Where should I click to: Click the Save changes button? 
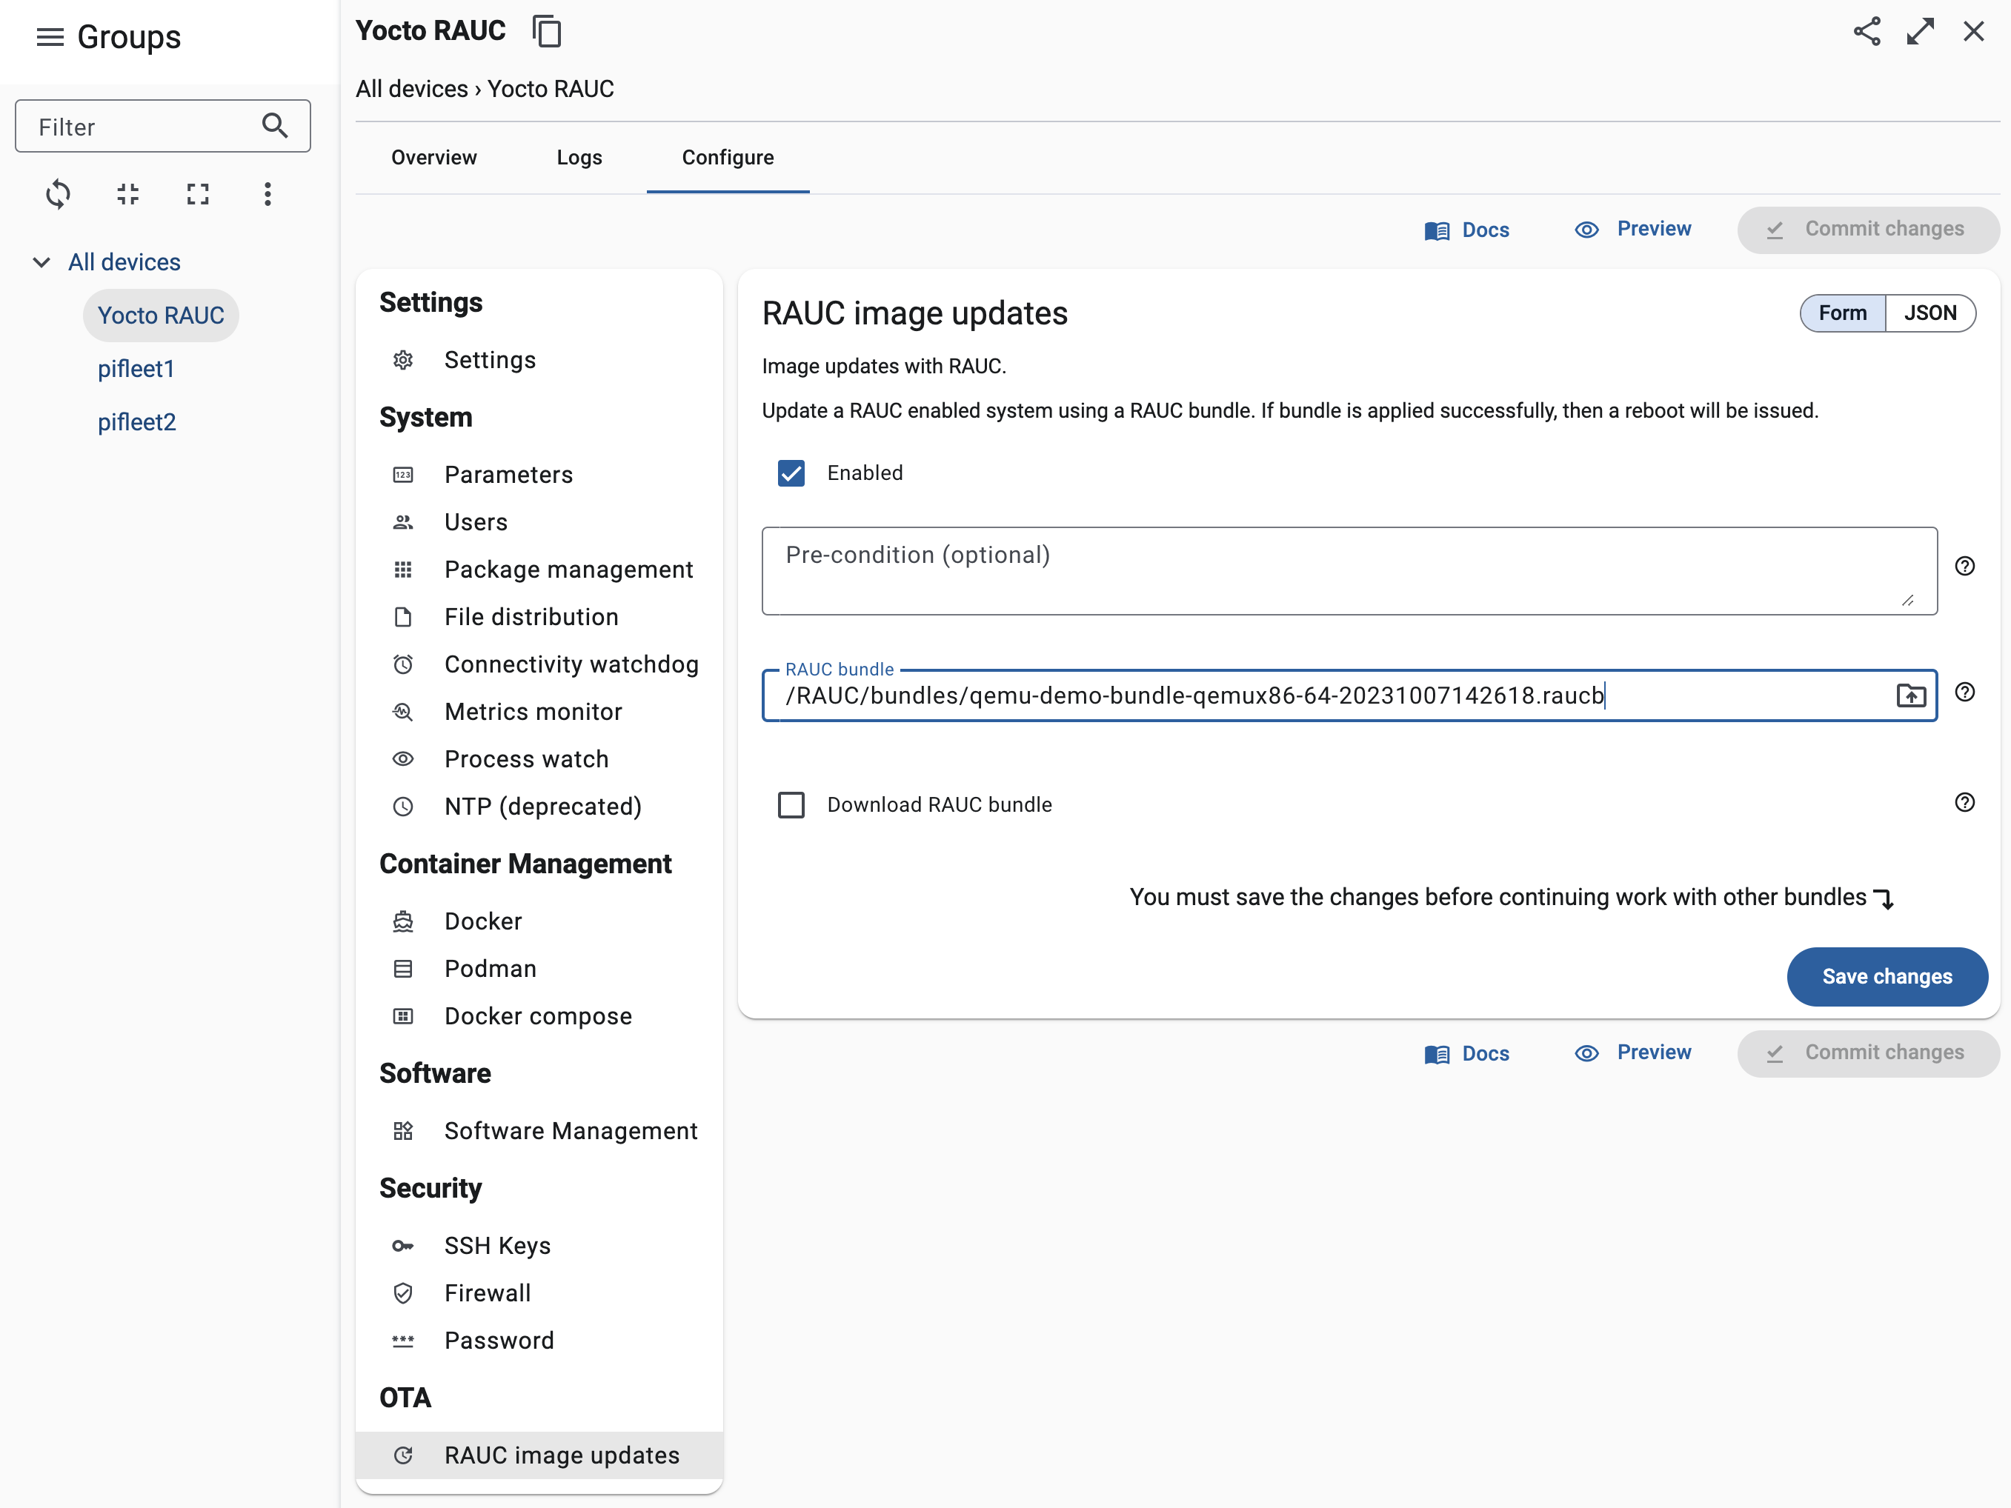click(x=1887, y=976)
